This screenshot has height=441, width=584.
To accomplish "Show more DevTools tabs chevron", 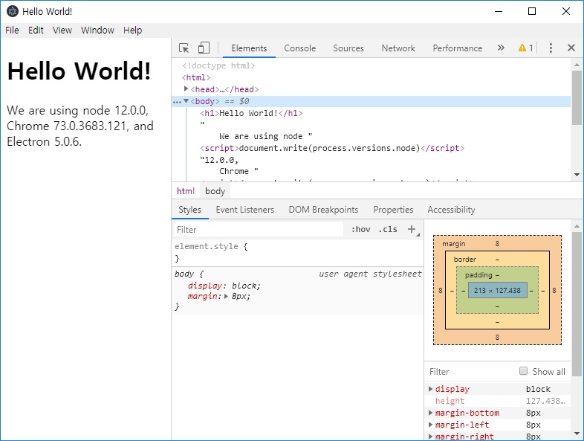I will pos(501,48).
